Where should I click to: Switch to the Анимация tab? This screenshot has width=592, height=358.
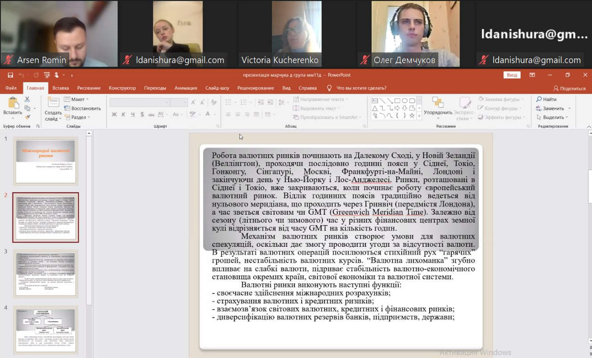pos(185,88)
